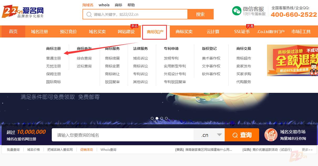Screen dimensions: 318x166
Task: Click 实用新型专利 link
Action: pos(175,66)
